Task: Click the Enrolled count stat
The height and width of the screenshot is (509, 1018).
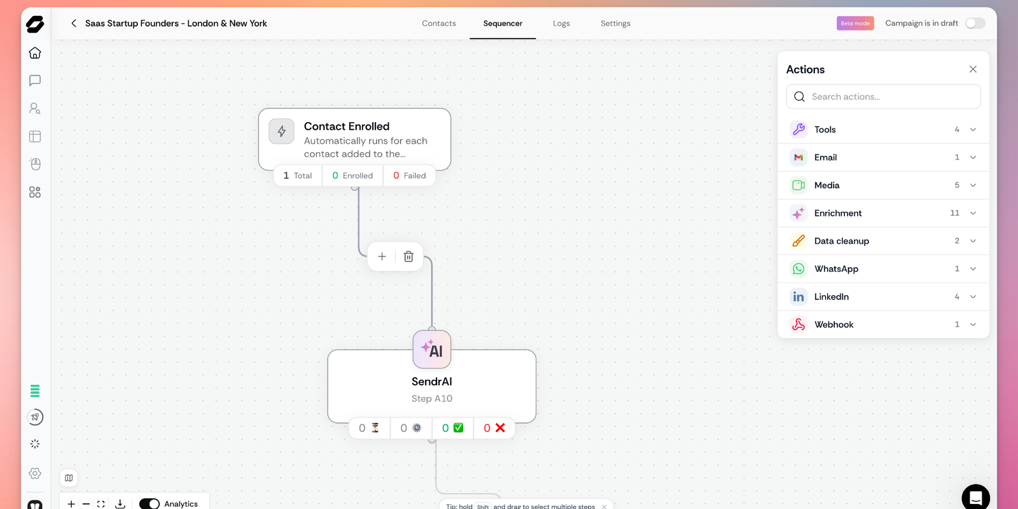Action: [x=352, y=176]
